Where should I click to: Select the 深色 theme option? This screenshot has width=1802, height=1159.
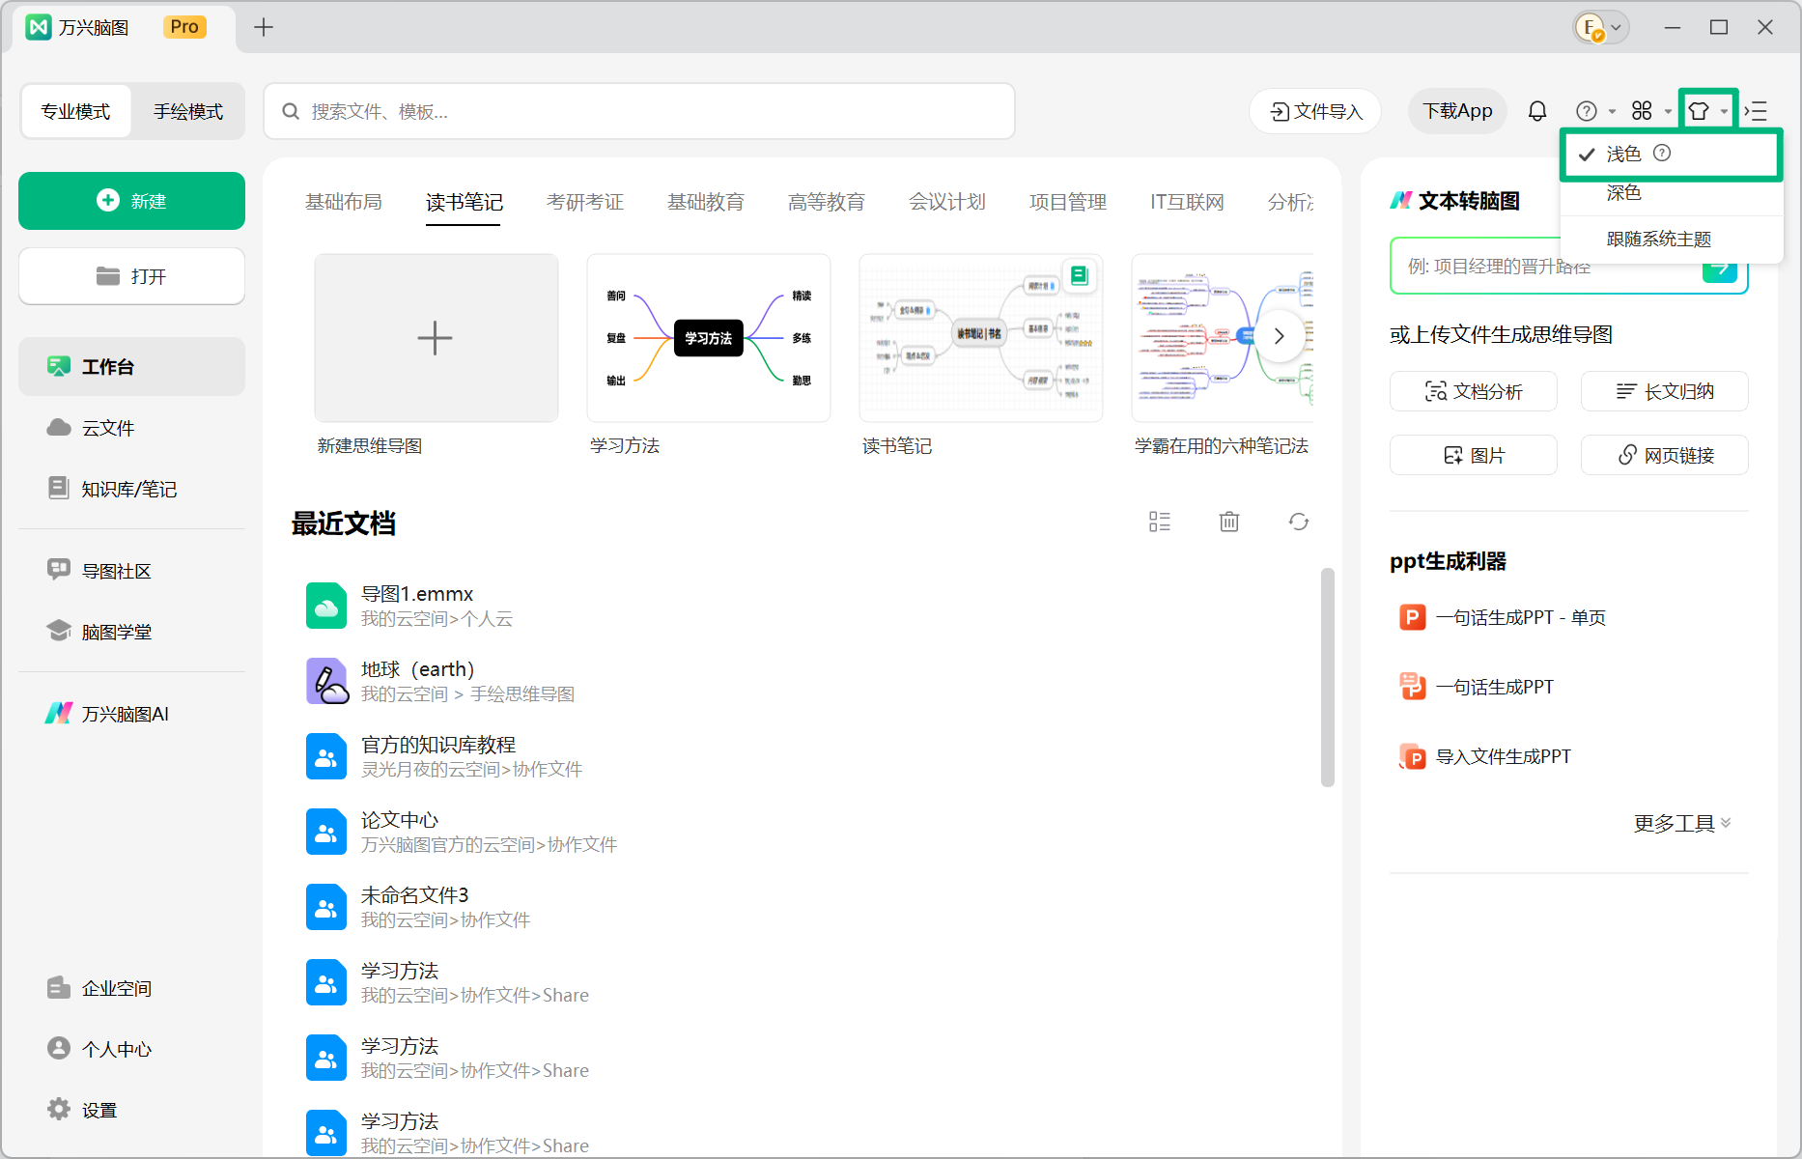(x=1672, y=193)
